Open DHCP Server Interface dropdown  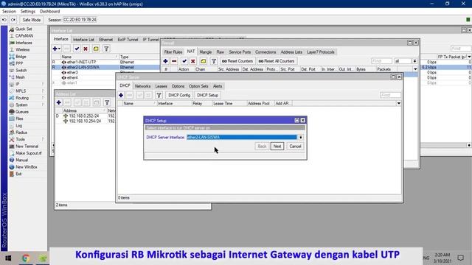[x=300, y=138]
